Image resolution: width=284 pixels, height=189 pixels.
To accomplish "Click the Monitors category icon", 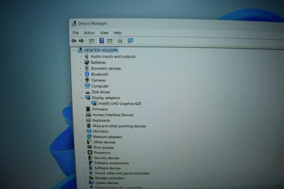I will pyautogui.click(x=89, y=131).
